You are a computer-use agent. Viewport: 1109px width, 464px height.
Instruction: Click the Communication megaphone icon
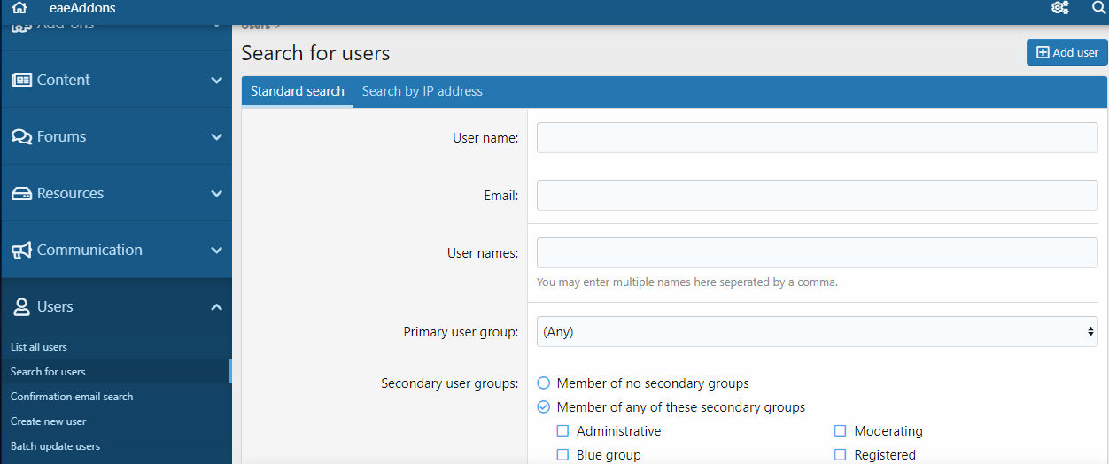click(21, 250)
